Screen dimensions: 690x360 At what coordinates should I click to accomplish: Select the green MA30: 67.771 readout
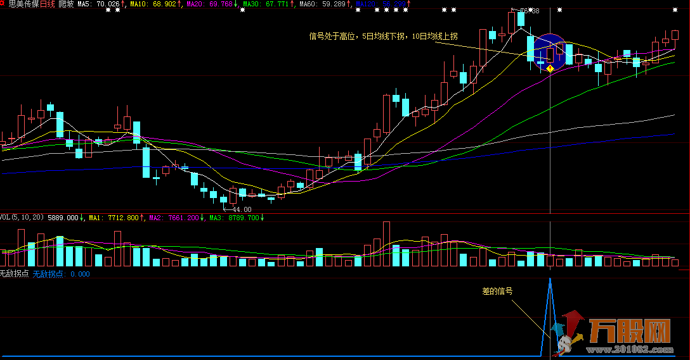pyautogui.click(x=268, y=4)
